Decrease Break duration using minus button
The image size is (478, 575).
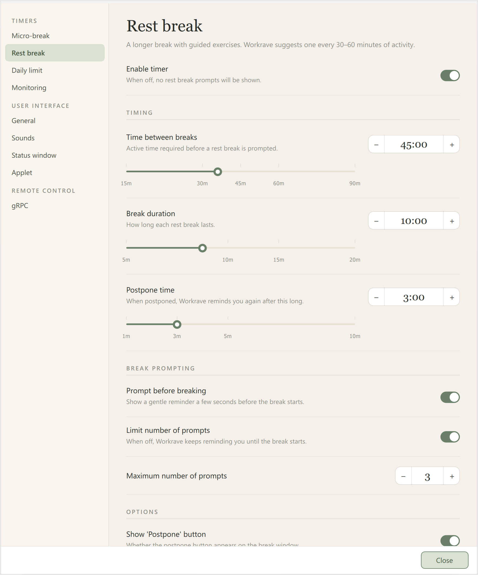pyautogui.click(x=376, y=221)
